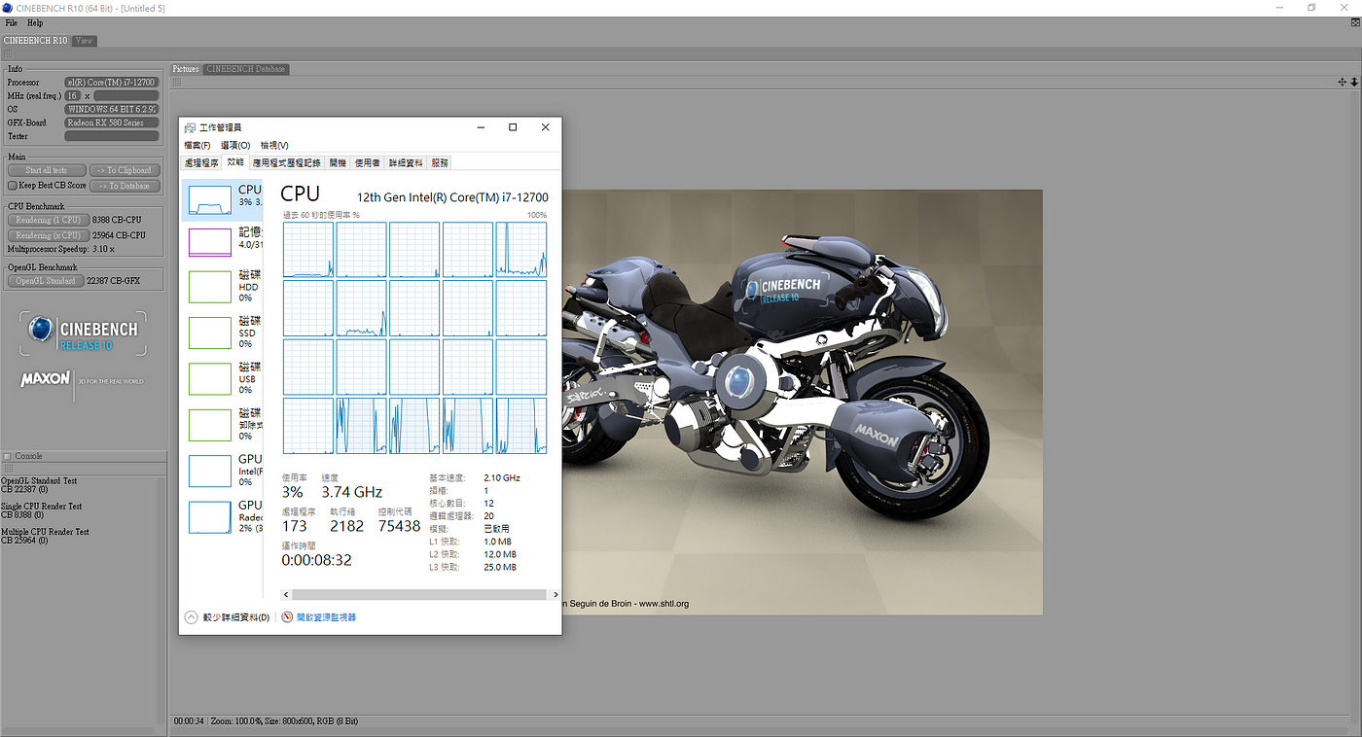Click the "0:00:08:32" uptime value
1362x737 pixels.
316,560
